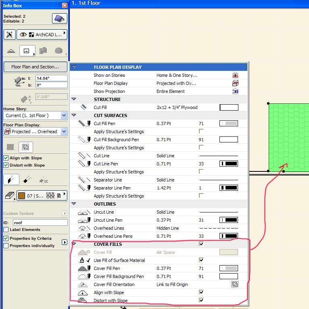
Task: Collapse the STRUCTURE section
Action: tap(74, 99)
